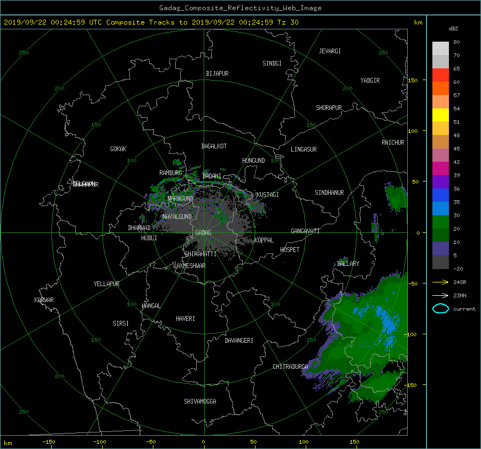Click the KARWAR city label
This screenshot has height=449, width=481.
click(44, 300)
